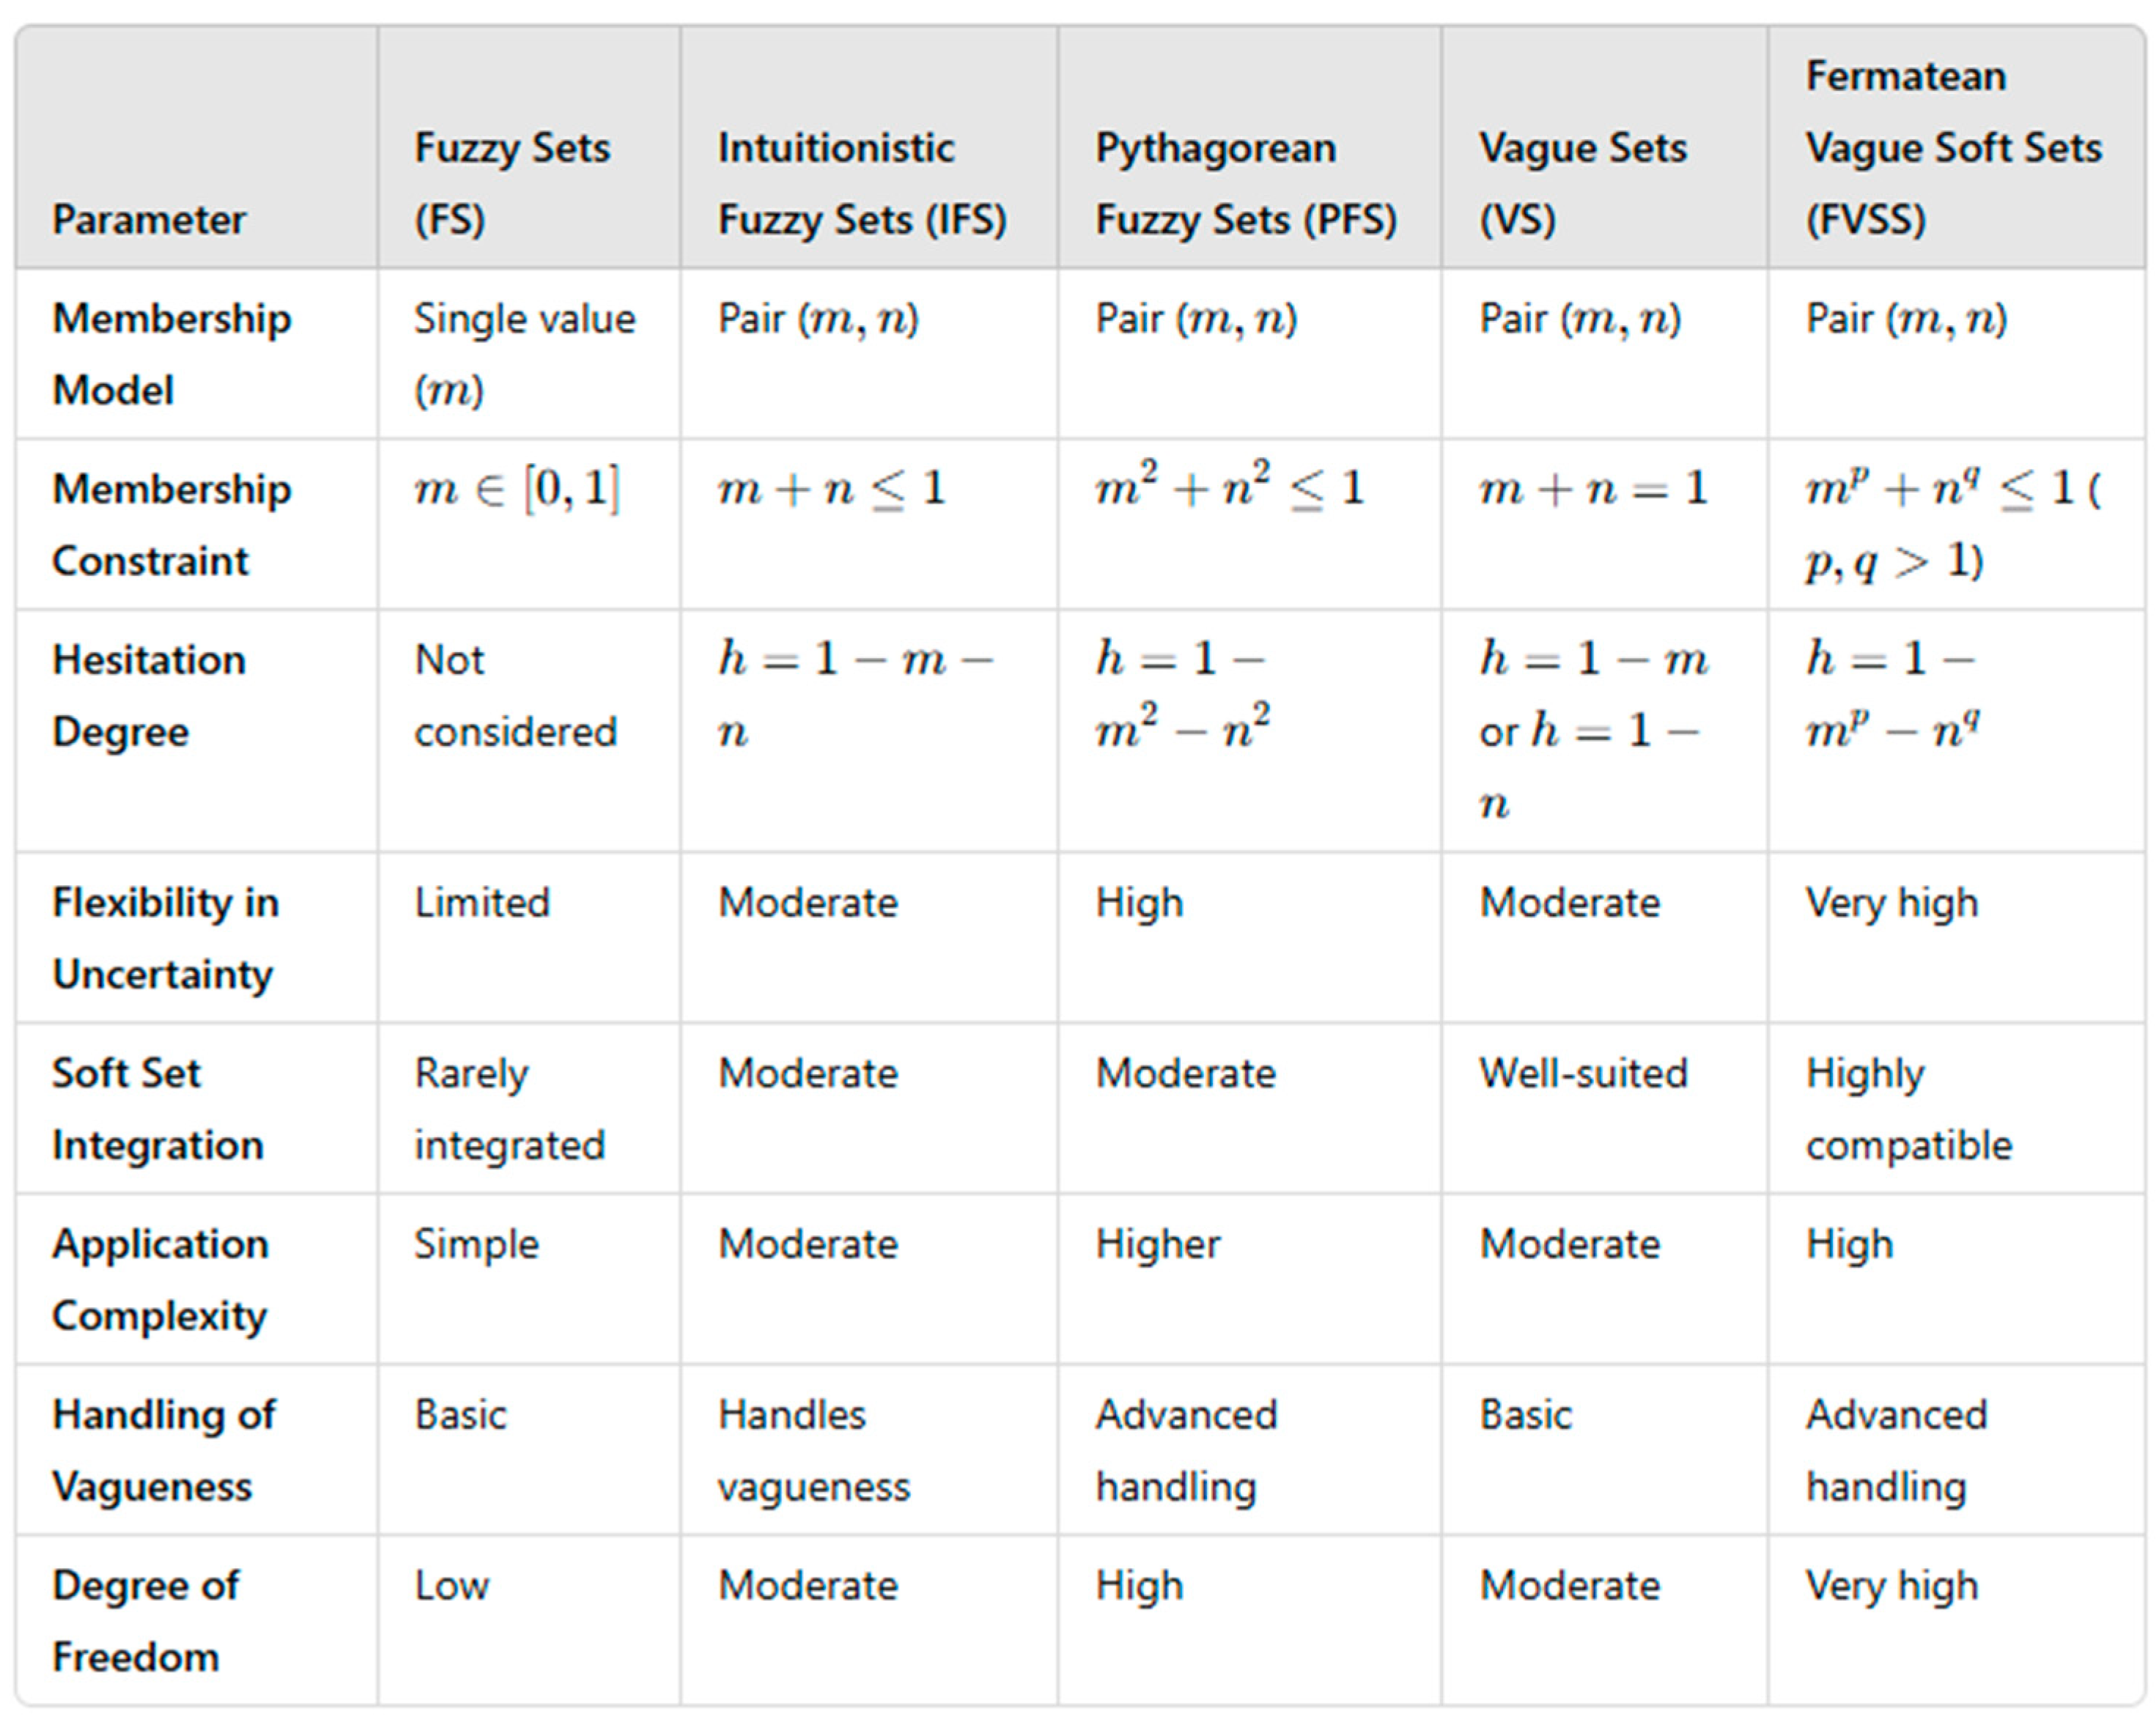This screenshot has height=1730, width=2156.
Task: Select the "Not considered" cell
Action: click(514, 696)
